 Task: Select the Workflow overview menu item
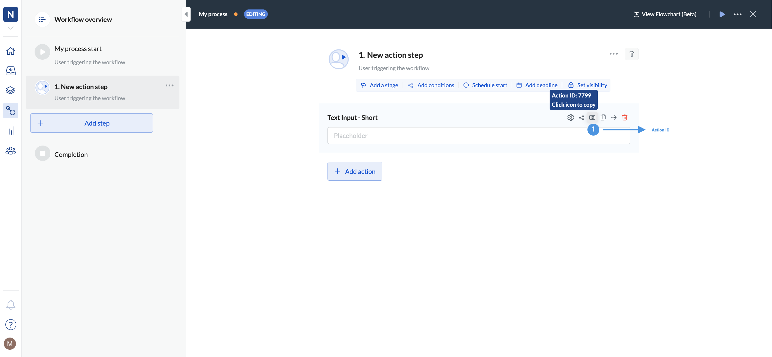(x=83, y=19)
